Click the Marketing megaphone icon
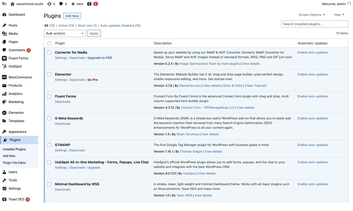The image size is (353, 211). 4,102
